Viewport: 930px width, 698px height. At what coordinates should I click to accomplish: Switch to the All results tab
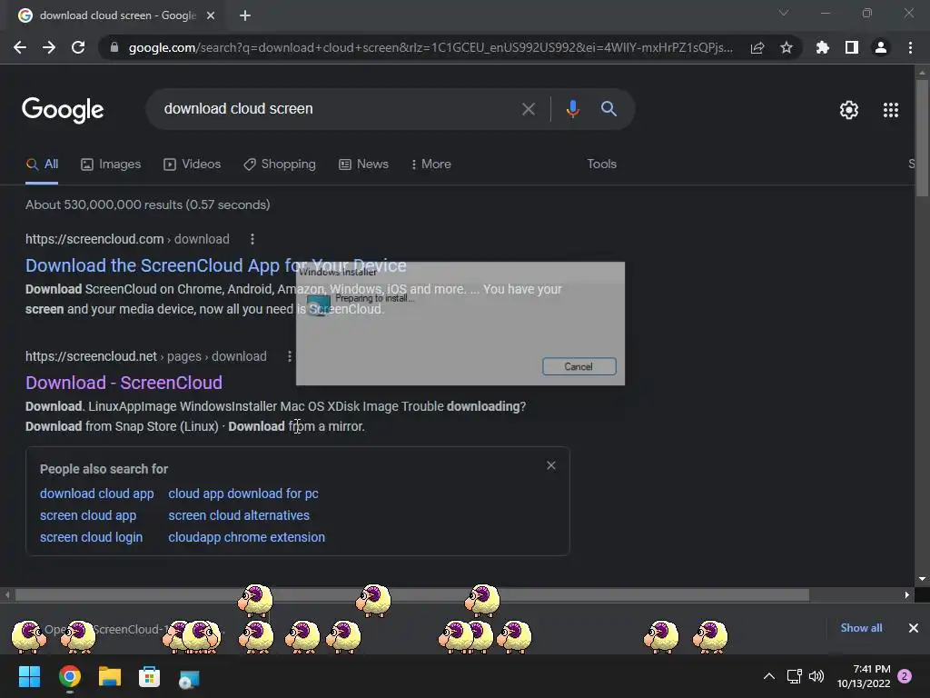pos(42,165)
